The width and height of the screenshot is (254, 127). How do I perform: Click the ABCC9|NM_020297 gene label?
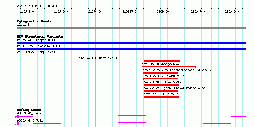coord(30,113)
